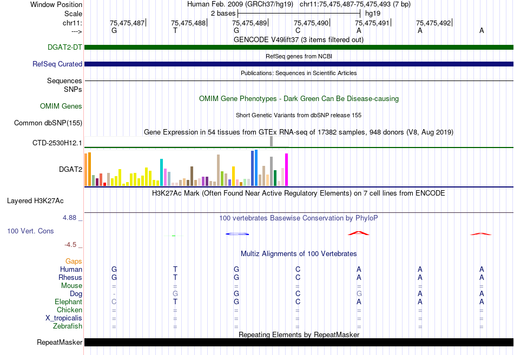Click the gray bar in CTD-2530H12.1 track

pos(272,141)
